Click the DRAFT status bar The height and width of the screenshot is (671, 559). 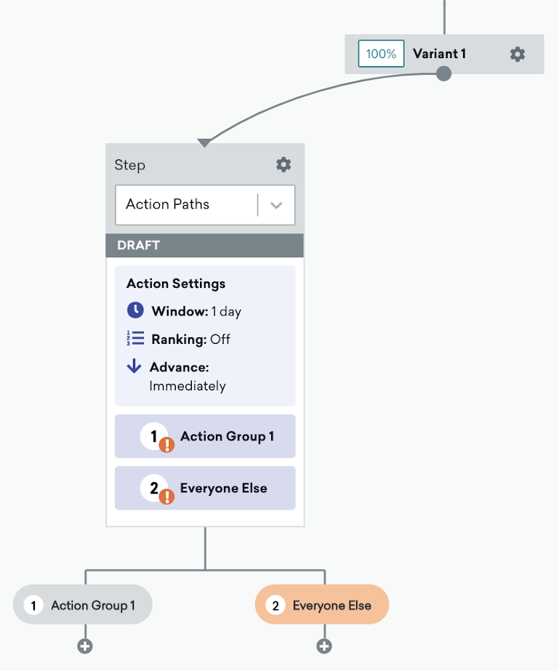[204, 245]
